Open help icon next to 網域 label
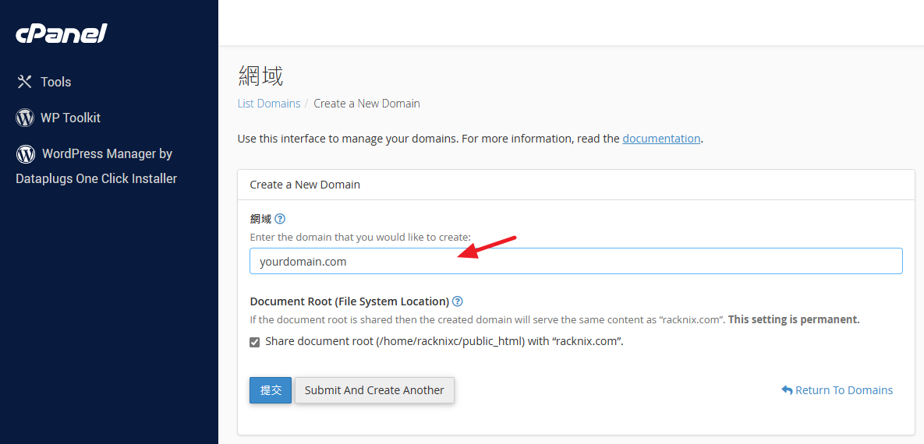924x444 pixels. (280, 219)
